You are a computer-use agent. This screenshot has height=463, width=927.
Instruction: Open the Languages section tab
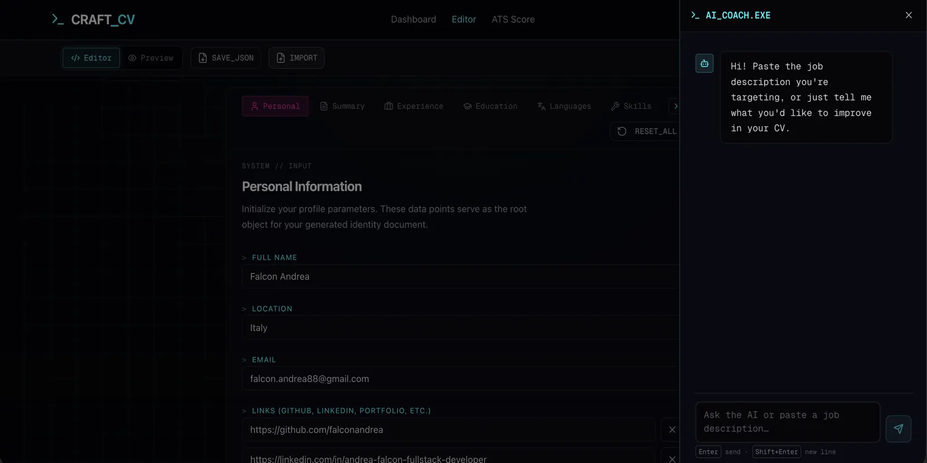[564, 106]
